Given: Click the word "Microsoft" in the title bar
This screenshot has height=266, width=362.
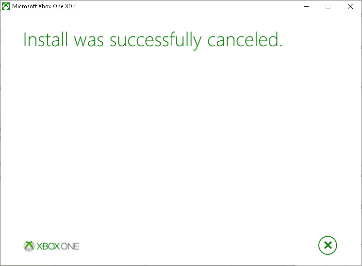Looking at the screenshot, I should point(25,6).
